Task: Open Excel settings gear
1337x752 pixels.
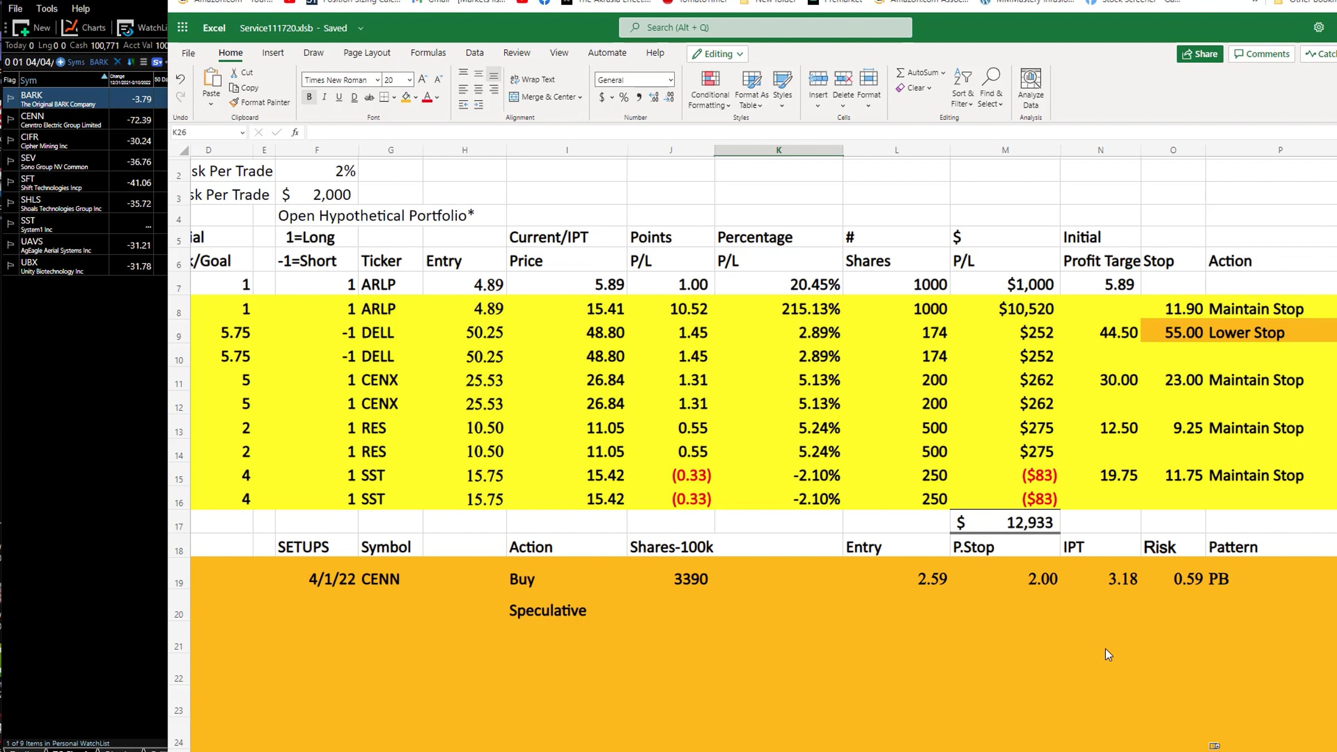Action: (x=1319, y=27)
